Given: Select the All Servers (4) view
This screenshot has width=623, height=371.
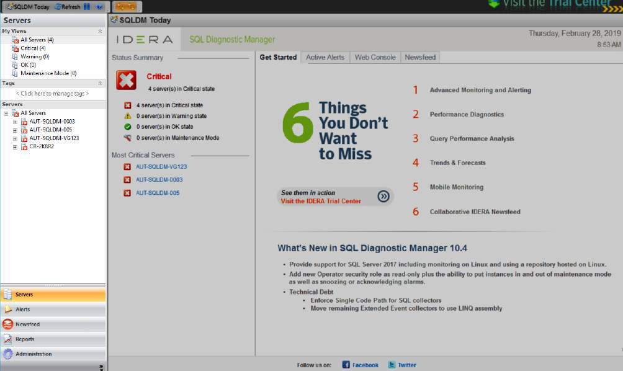Looking at the screenshot, I should point(37,40).
